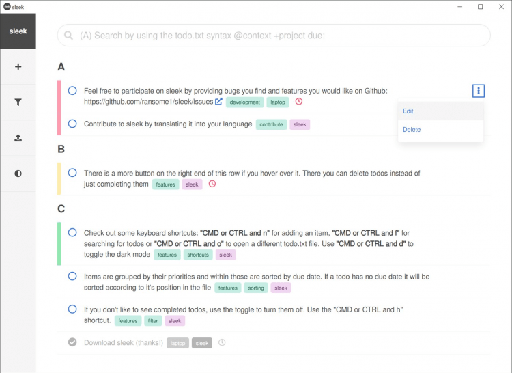Click the sleek logo in the sidebar

coord(18,31)
